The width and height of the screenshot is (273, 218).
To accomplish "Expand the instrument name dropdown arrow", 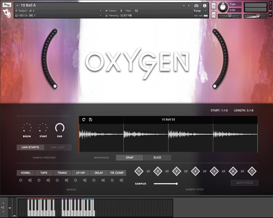I will coord(17,6).
